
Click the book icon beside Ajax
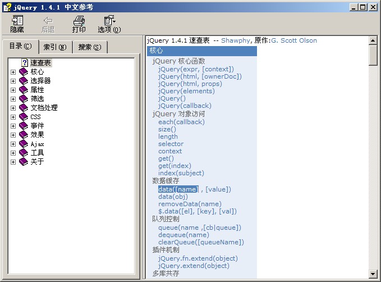pyautogui.click(x=23, y=144)
